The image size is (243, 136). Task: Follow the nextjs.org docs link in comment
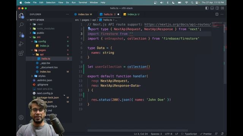tap(178, 24)
